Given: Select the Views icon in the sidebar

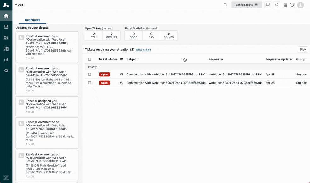Looking at the screenshot, I should point(6,27).
